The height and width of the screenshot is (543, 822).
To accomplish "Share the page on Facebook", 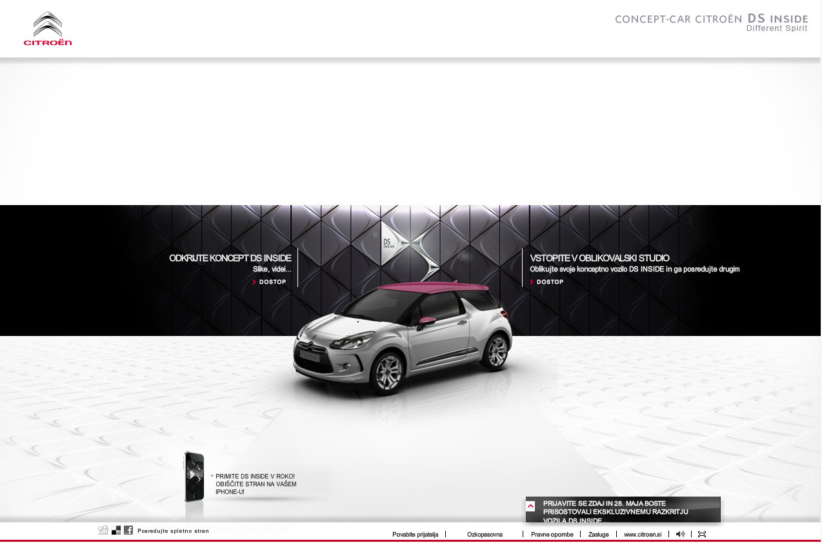I will click(x=128, y=530).
